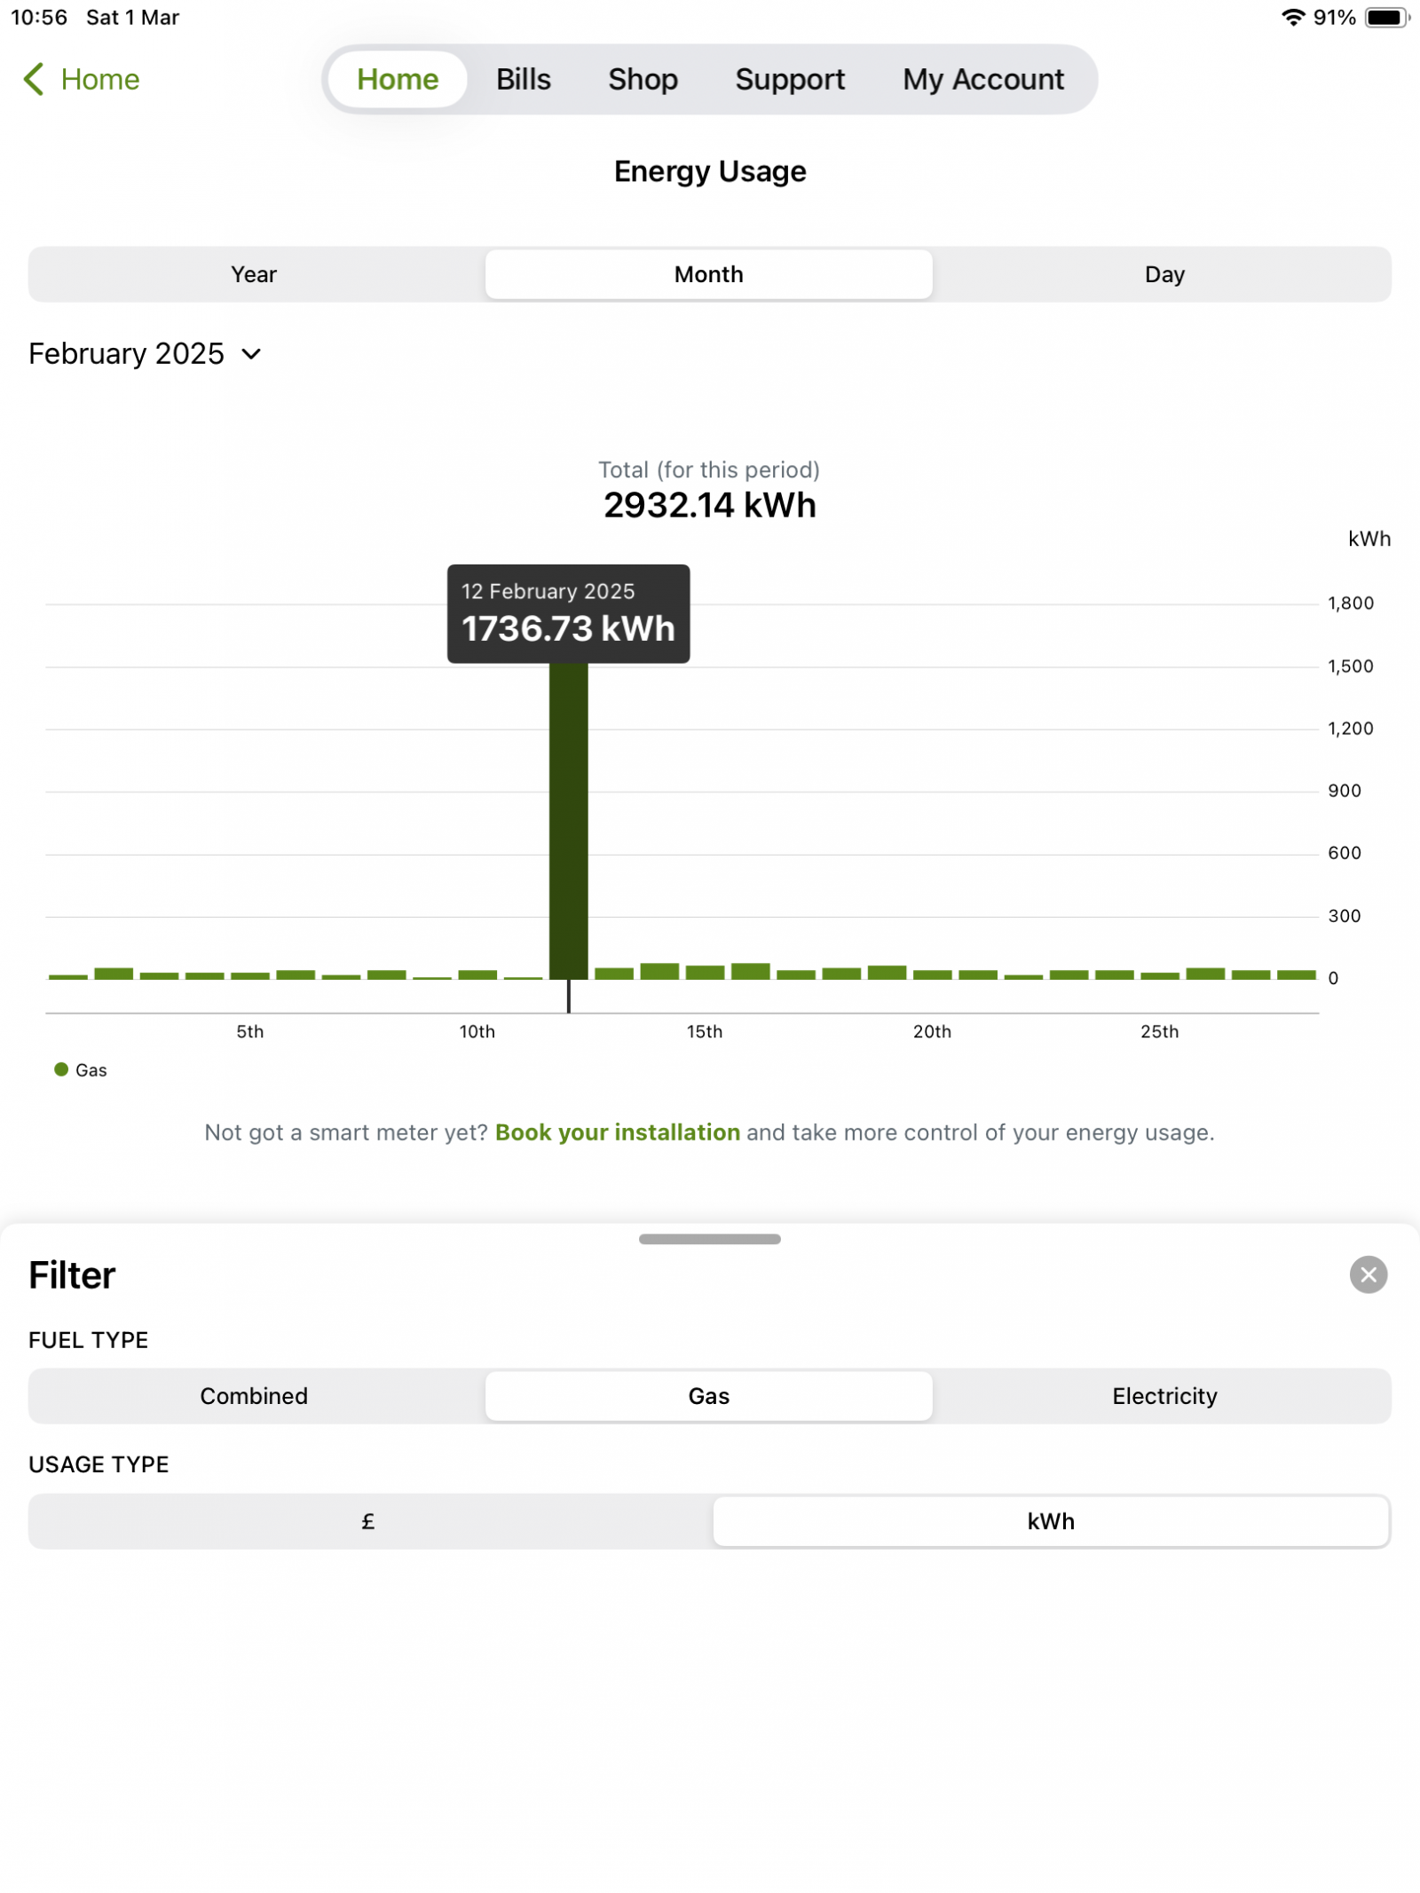Tap the back chevron next to Home
1420x1893 pixels.
[34, 79]
